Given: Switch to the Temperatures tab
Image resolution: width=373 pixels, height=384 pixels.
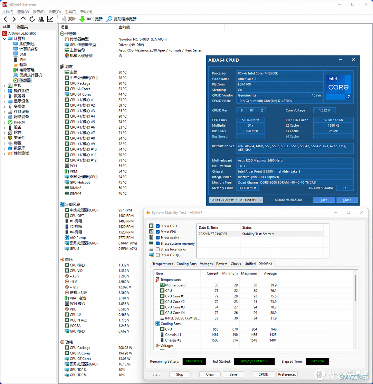Looking at the screenshot, I should [163, 264].
